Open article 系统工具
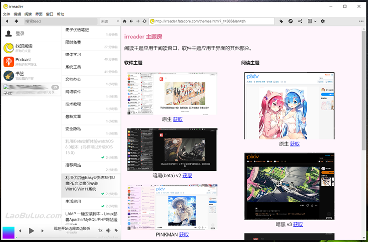 [x=91, y=69]
